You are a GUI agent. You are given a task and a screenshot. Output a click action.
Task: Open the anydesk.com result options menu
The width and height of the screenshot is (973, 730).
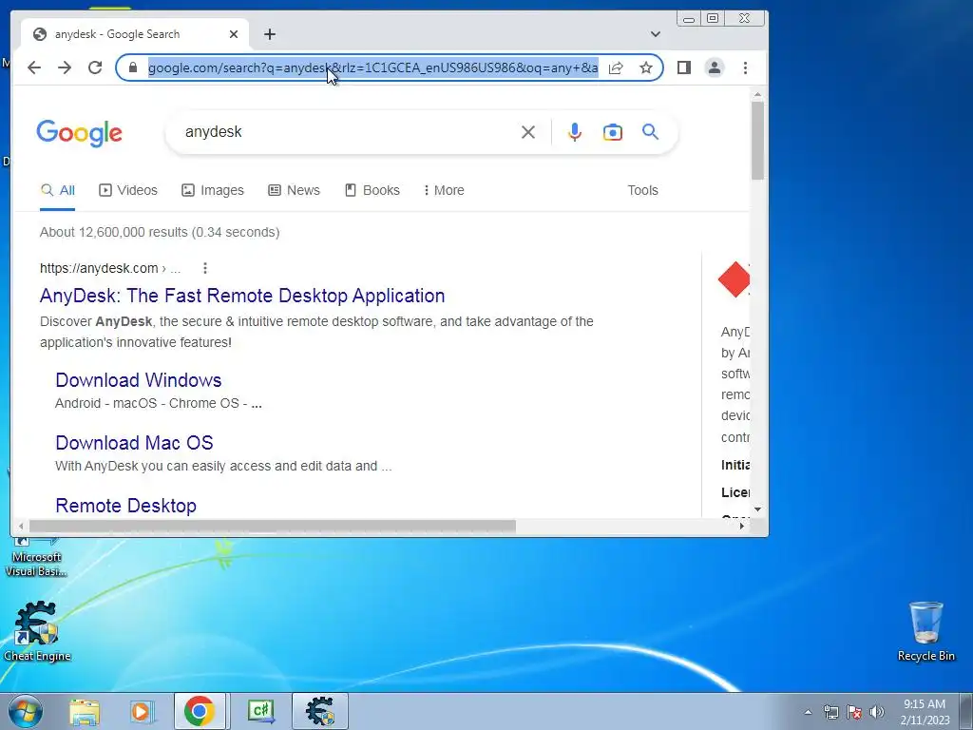[205, 268]
